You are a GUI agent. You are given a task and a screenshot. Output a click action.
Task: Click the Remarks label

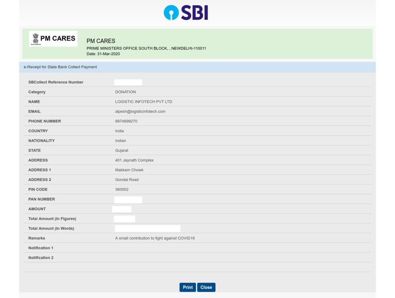pos(37,238)
